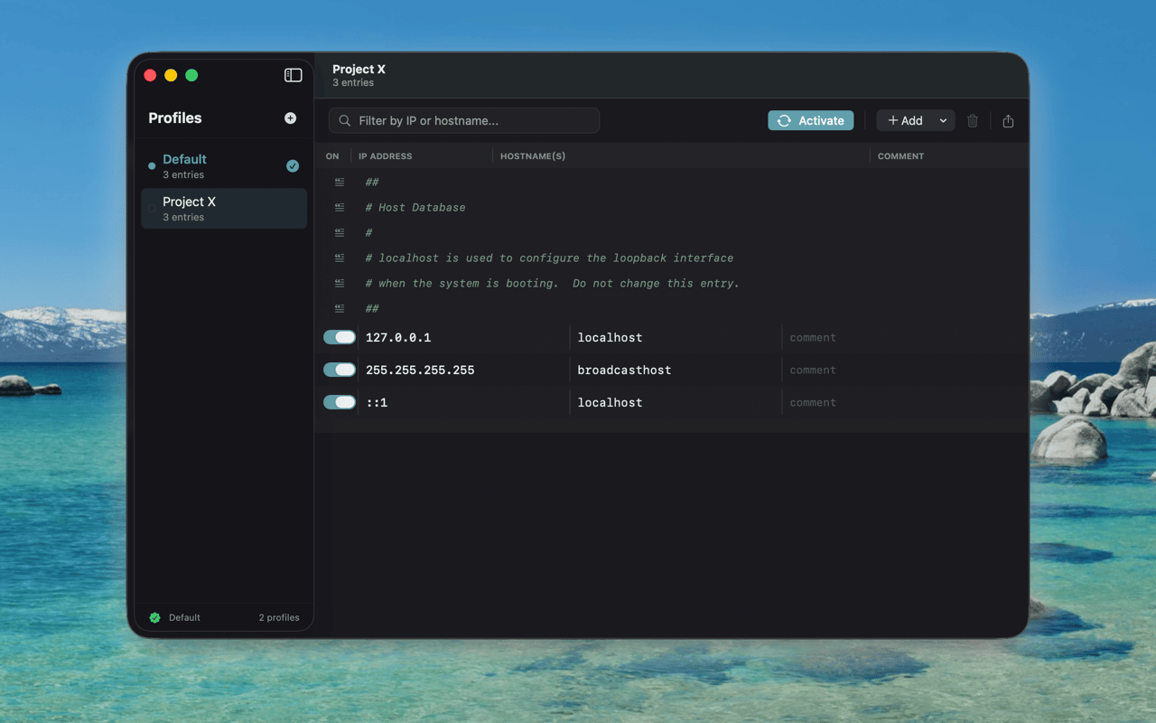
Task: Click the drag handle beside '# Host Database' line
Action: [x=339, y=207]
